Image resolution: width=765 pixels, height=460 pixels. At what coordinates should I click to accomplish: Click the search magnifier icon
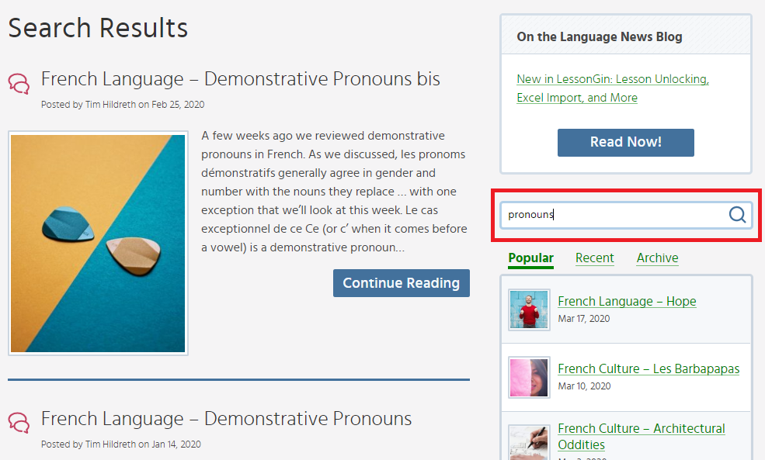point(737,215)
